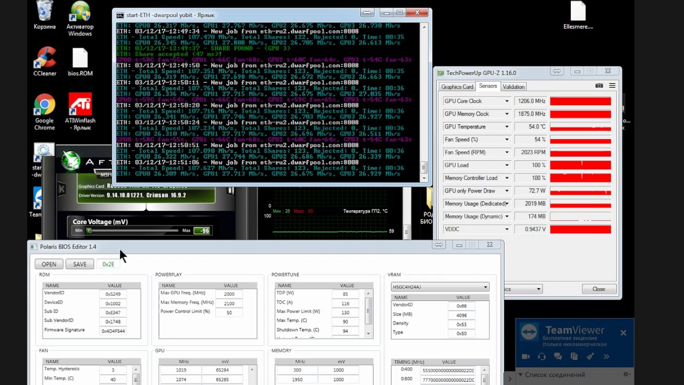Open the GPU-Z hamburger menu

(612, 86)
